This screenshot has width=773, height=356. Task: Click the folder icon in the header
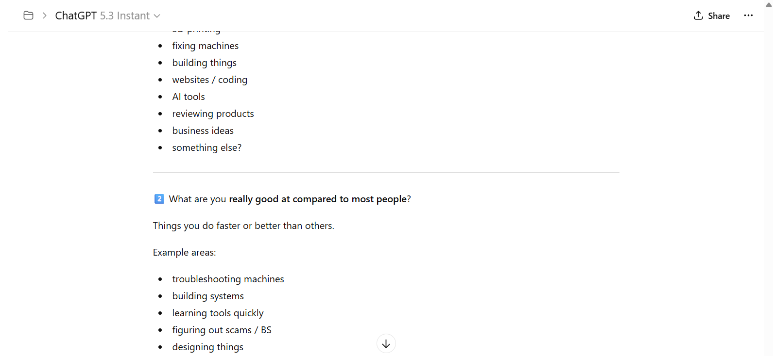(28, 16)
